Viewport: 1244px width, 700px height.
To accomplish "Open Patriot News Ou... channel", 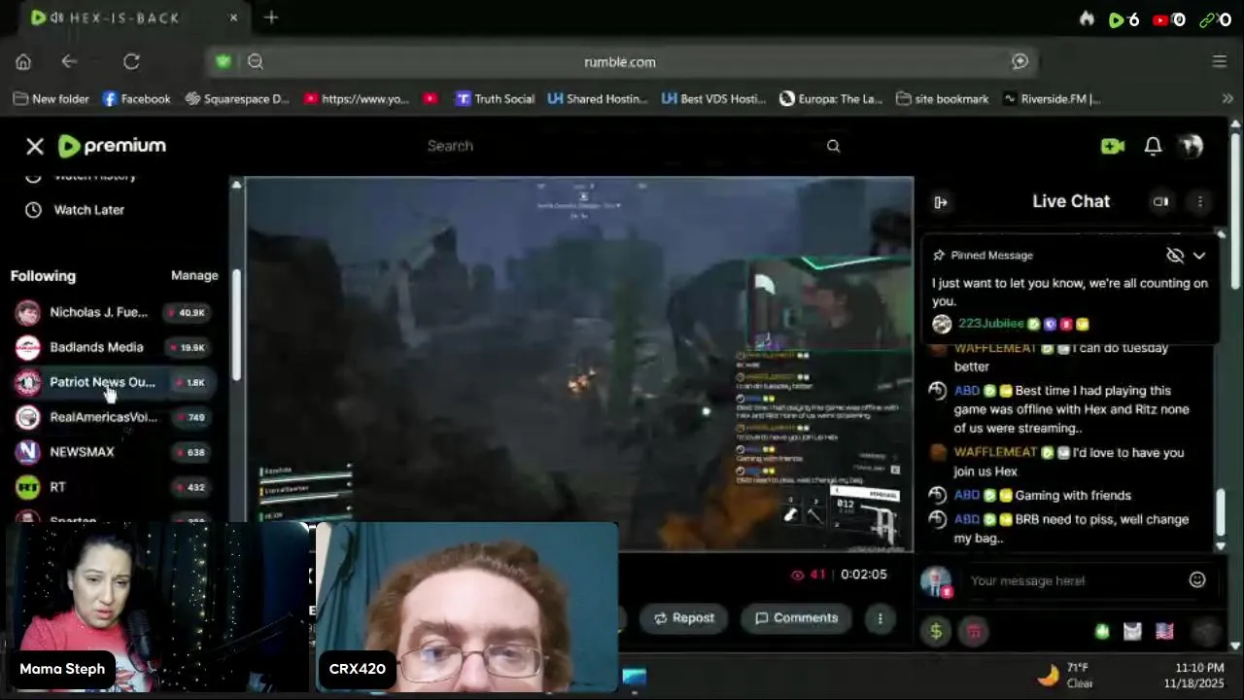I will pyautogui.click(x=113, y=382).
